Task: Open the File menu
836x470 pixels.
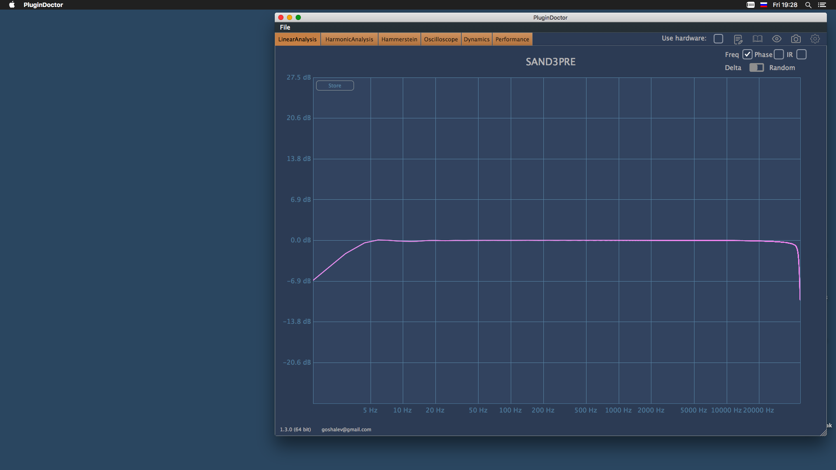Action: click(285, 27)
